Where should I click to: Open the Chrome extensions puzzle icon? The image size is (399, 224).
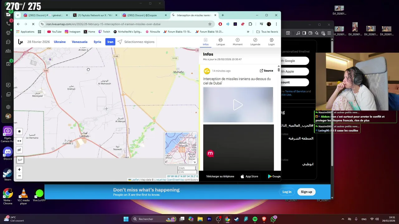pos(250,24)
